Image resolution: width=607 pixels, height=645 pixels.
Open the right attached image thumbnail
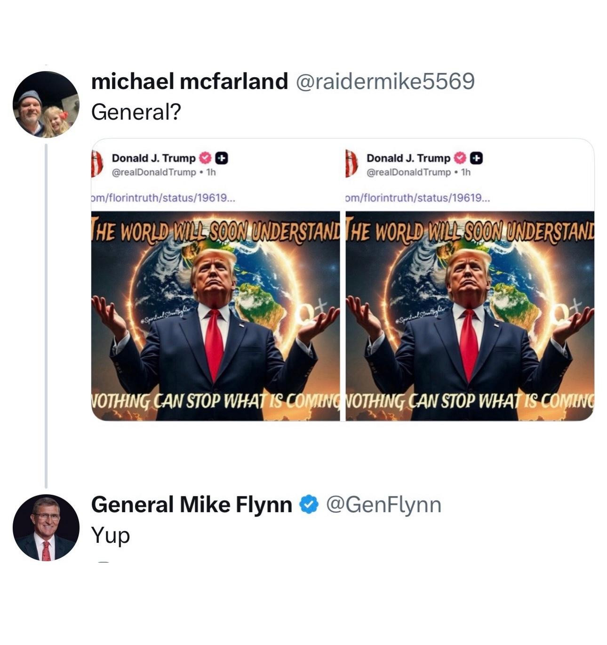(x=470, y=315)
